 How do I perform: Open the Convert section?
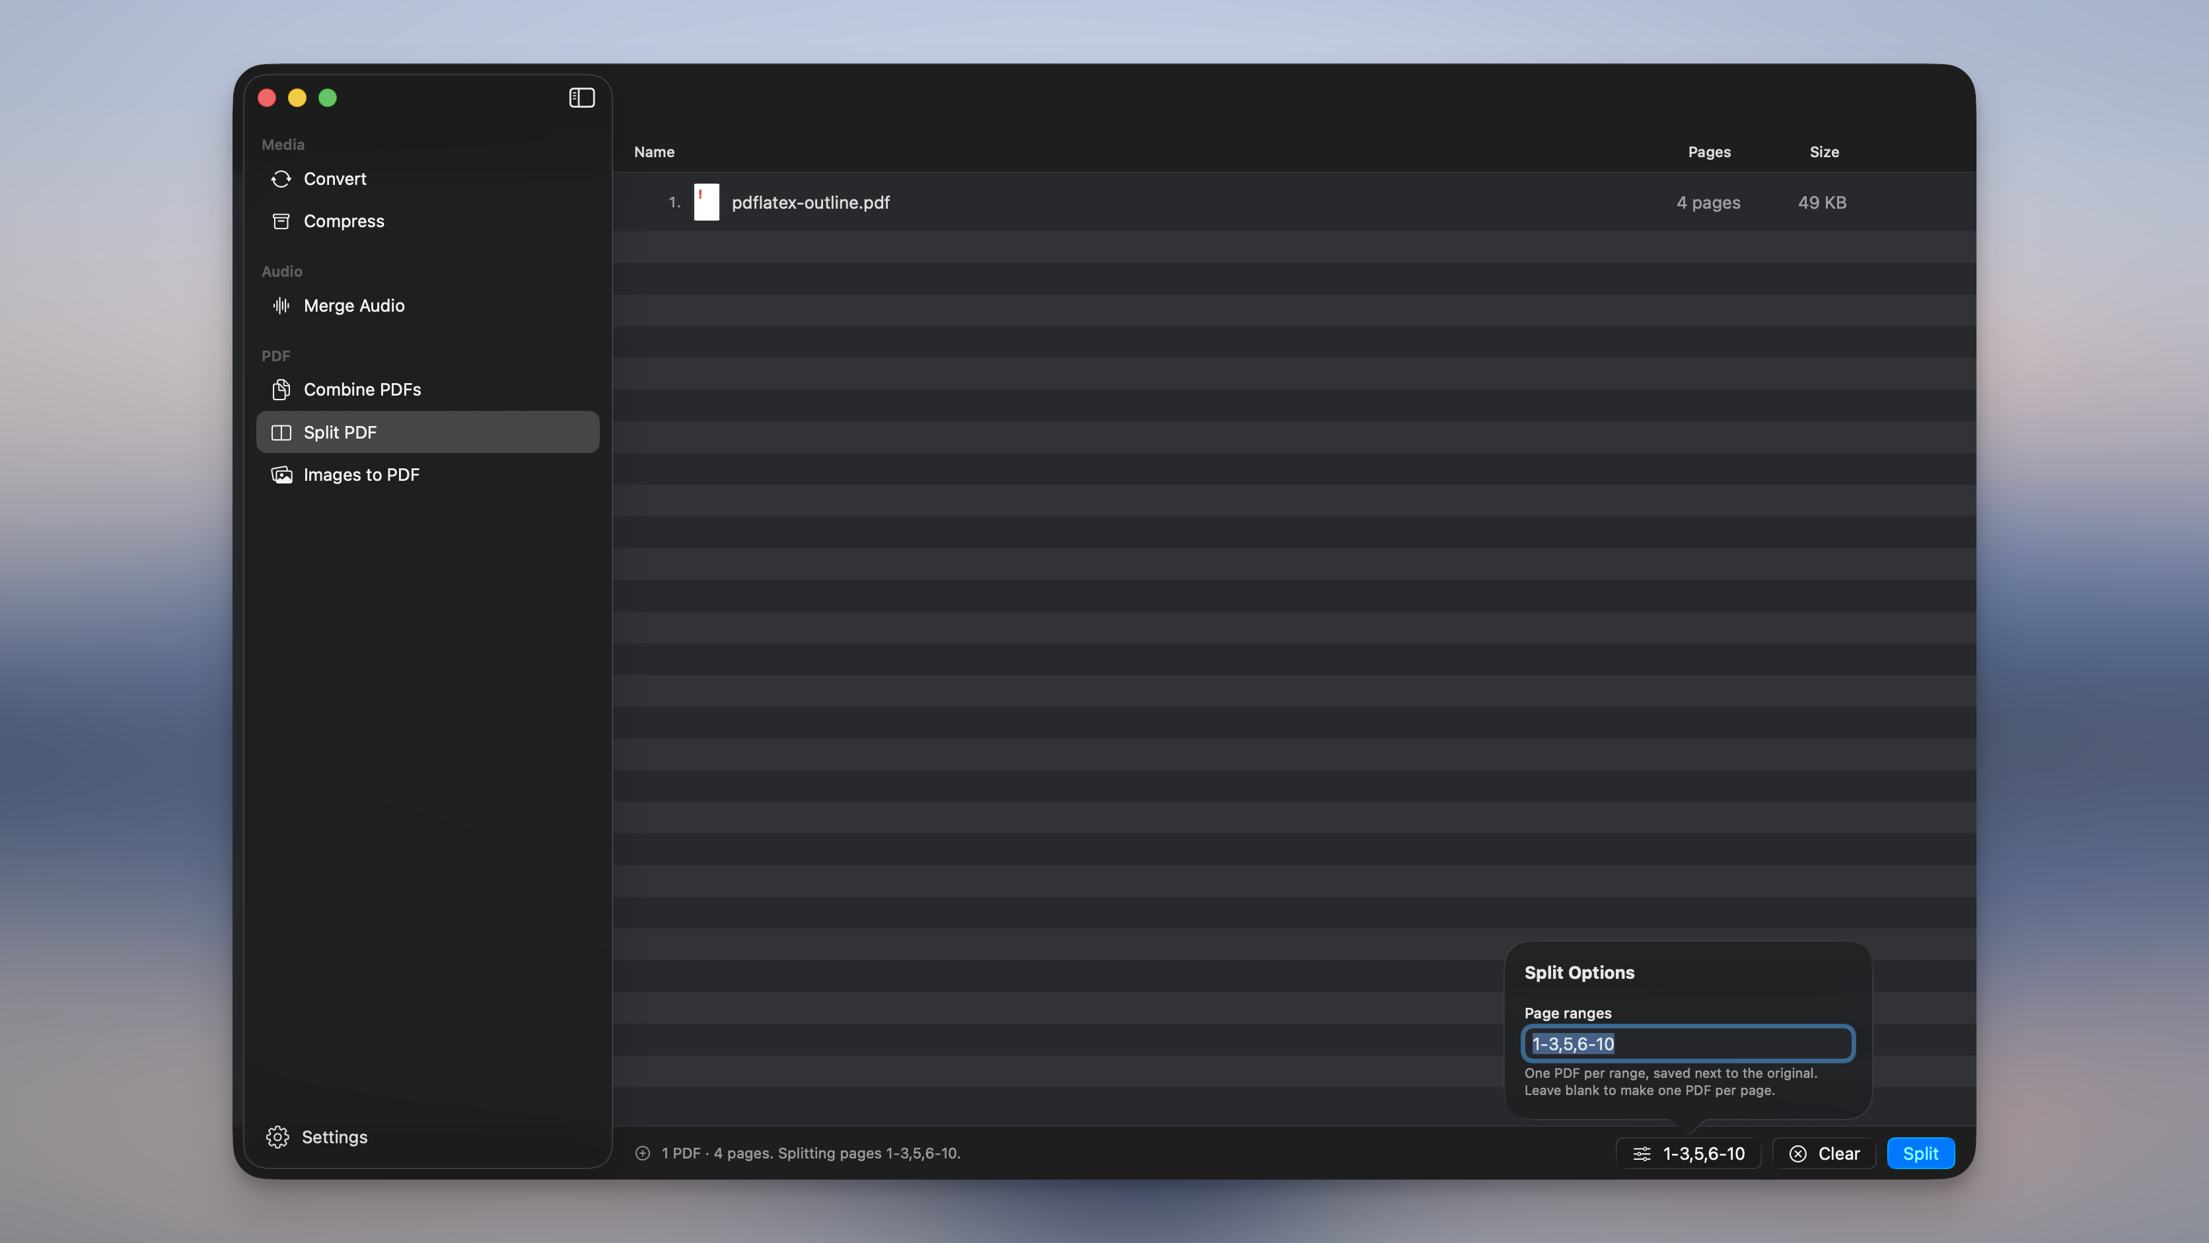(x=427, y=178)
